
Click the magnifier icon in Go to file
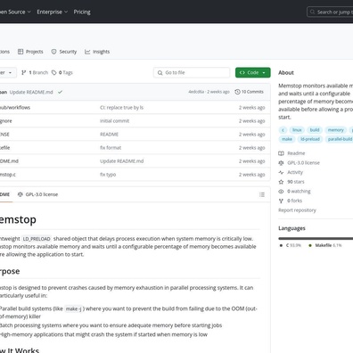(x=160, y=73)
